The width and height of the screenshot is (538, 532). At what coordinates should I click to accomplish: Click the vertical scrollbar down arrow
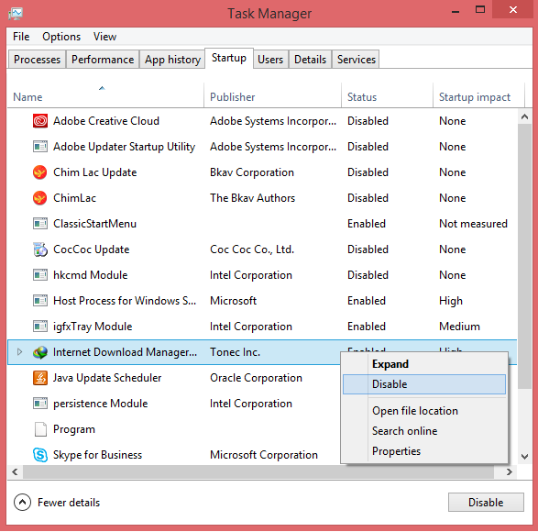(x=524, y=457)
